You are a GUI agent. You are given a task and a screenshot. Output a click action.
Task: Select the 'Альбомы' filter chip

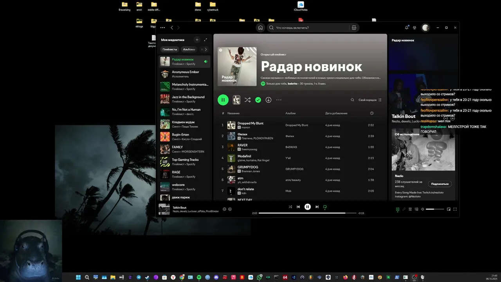pos(189,49)
